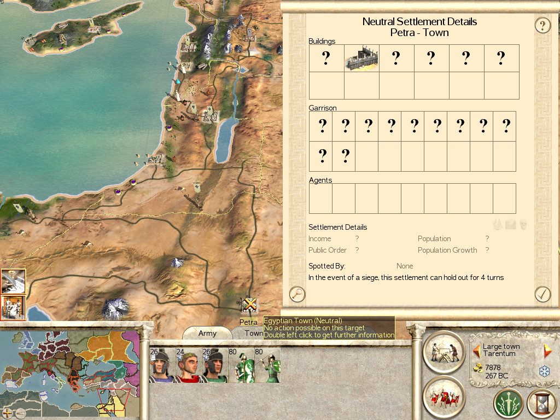The width and height of the screenshot is (560, 420).
Task: Go to next settlement with right arrow
Action: coord(547,351)
